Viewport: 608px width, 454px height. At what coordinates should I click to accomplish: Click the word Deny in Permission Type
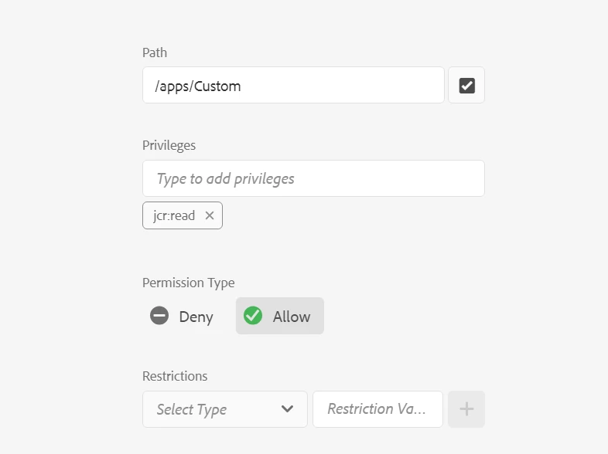(x=196, y=317)
